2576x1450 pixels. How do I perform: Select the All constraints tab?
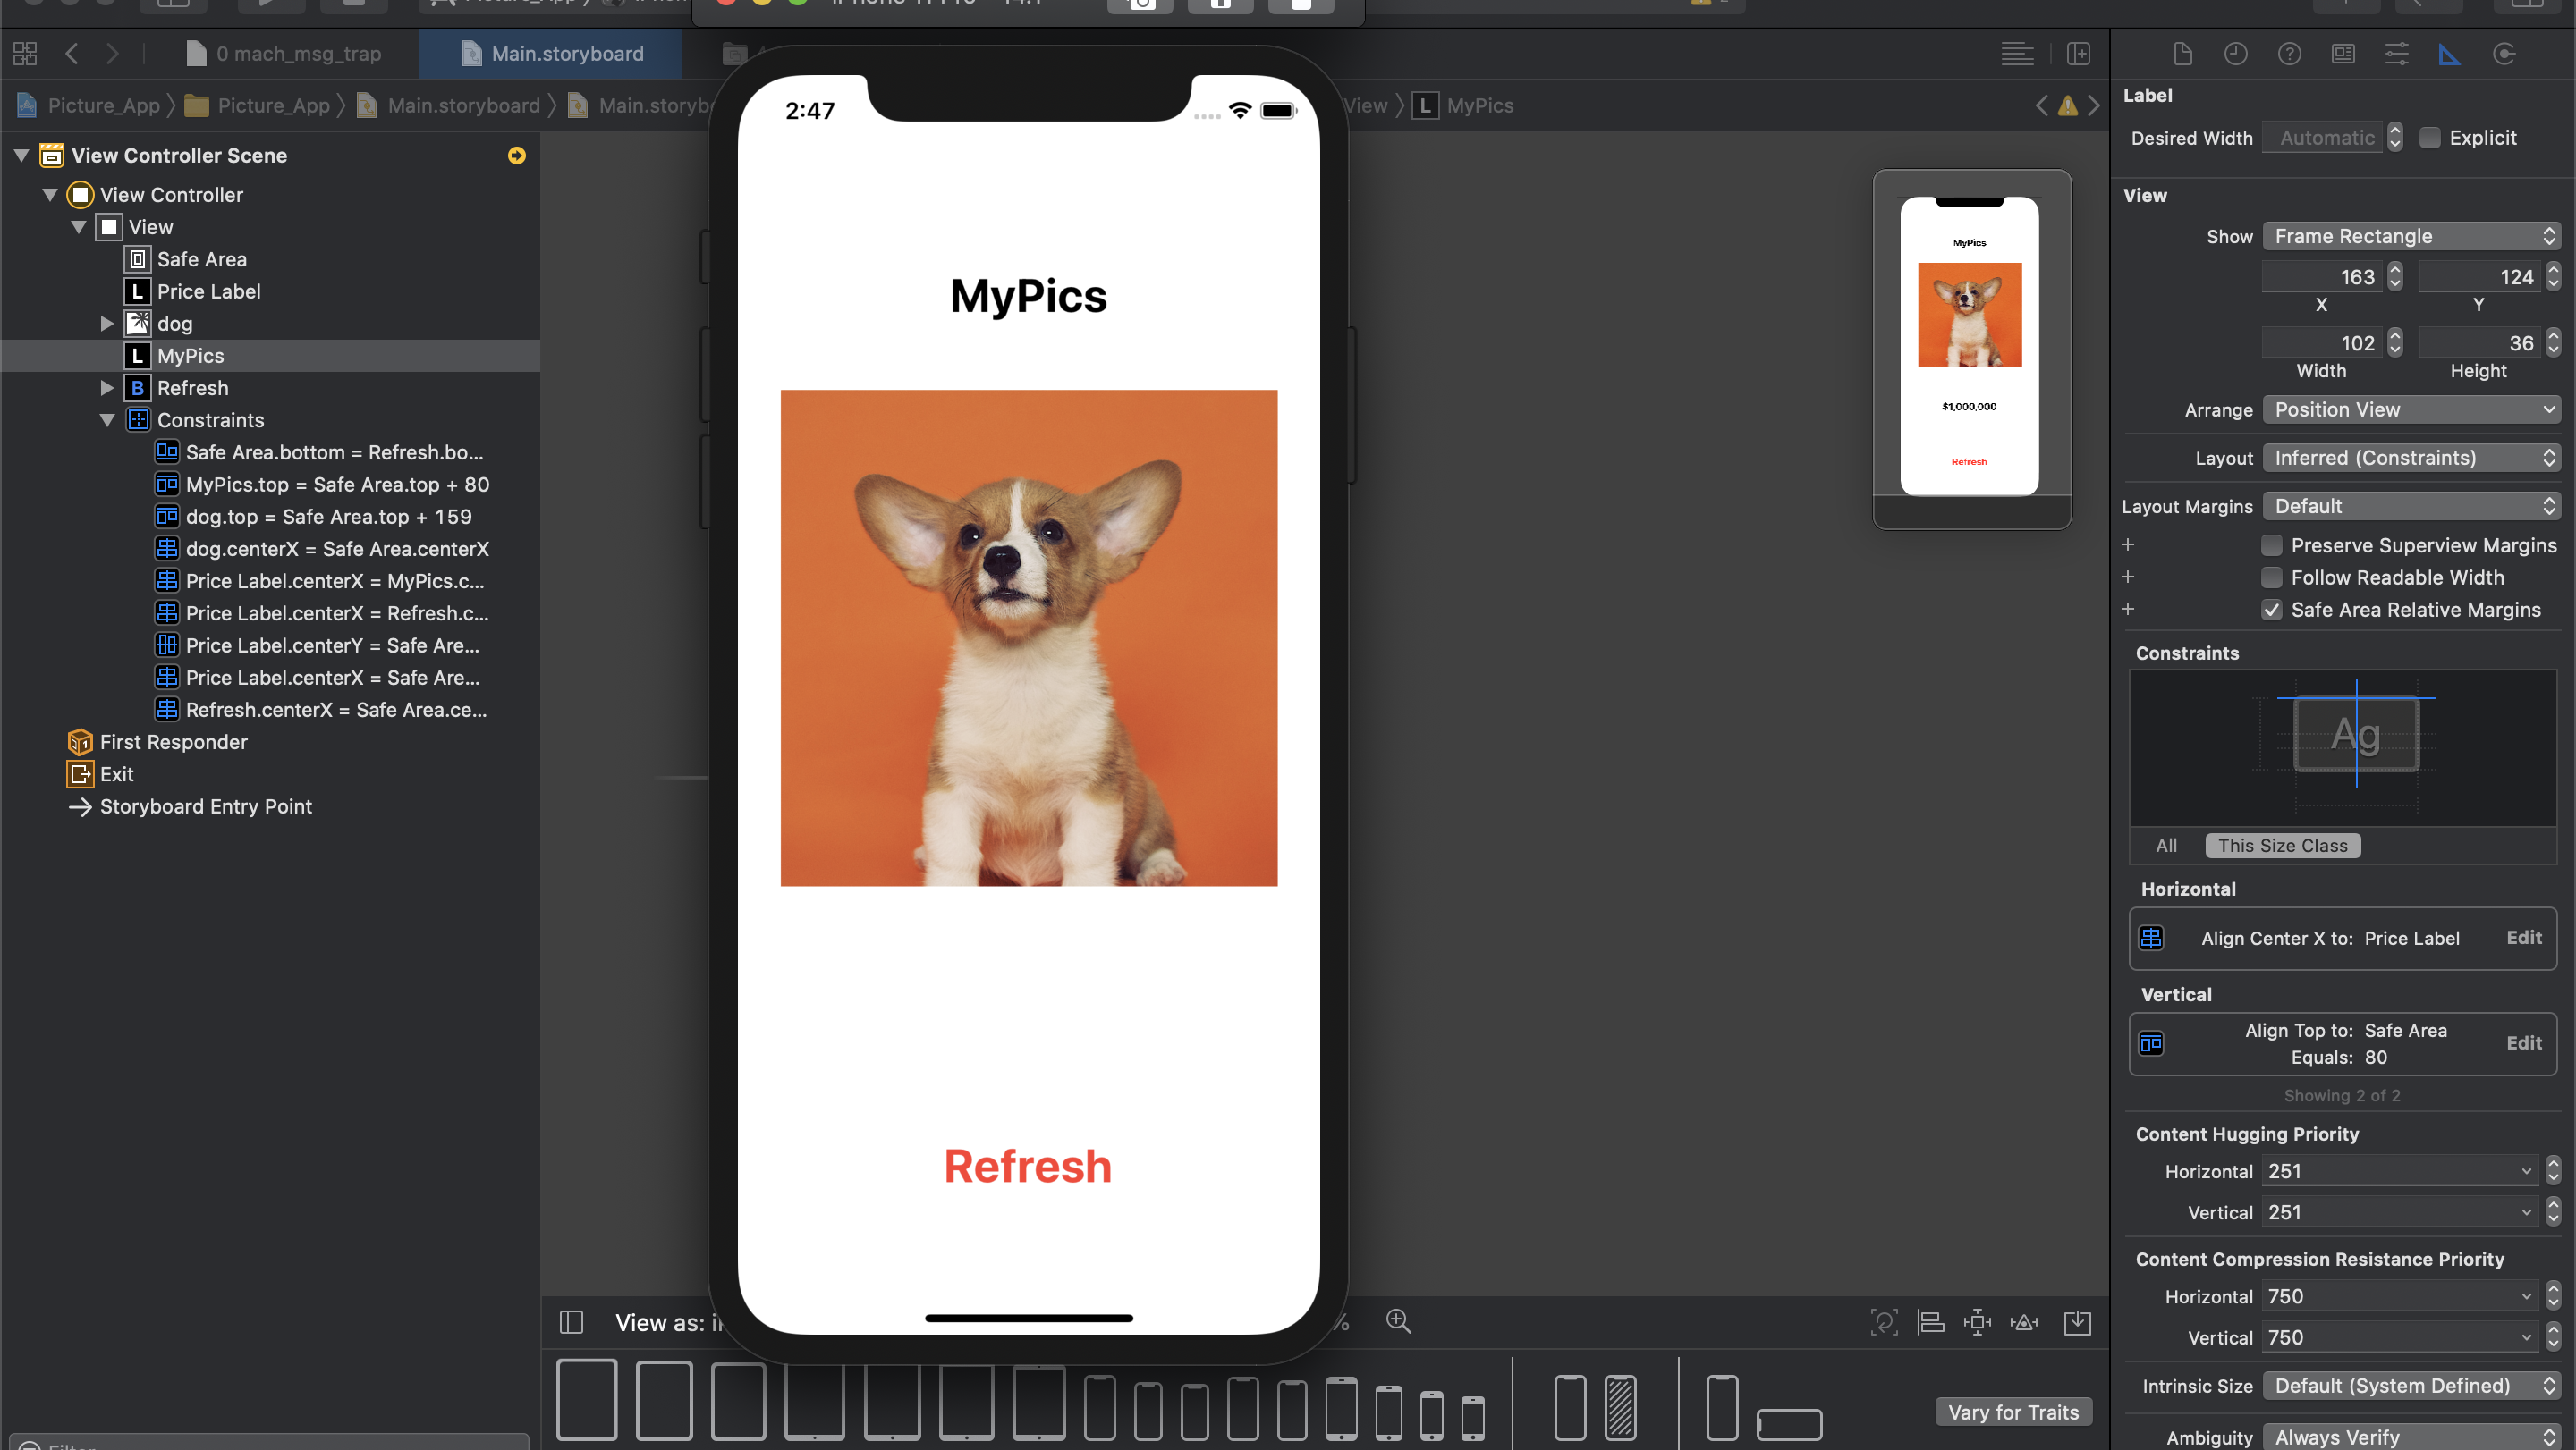[2166, 846]
